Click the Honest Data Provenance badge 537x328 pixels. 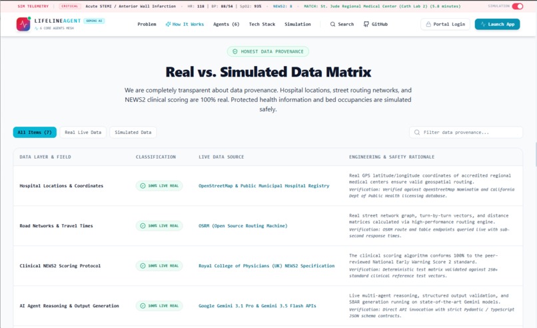268,51
